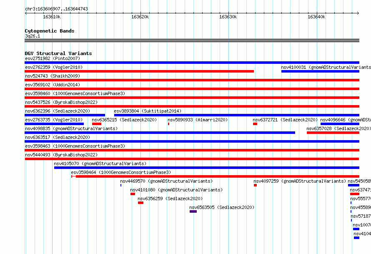Screen dimensions: 371x254
Task: Select nsv6356259 (Sedlazeck2020) label
Action: tap(170, 199)
